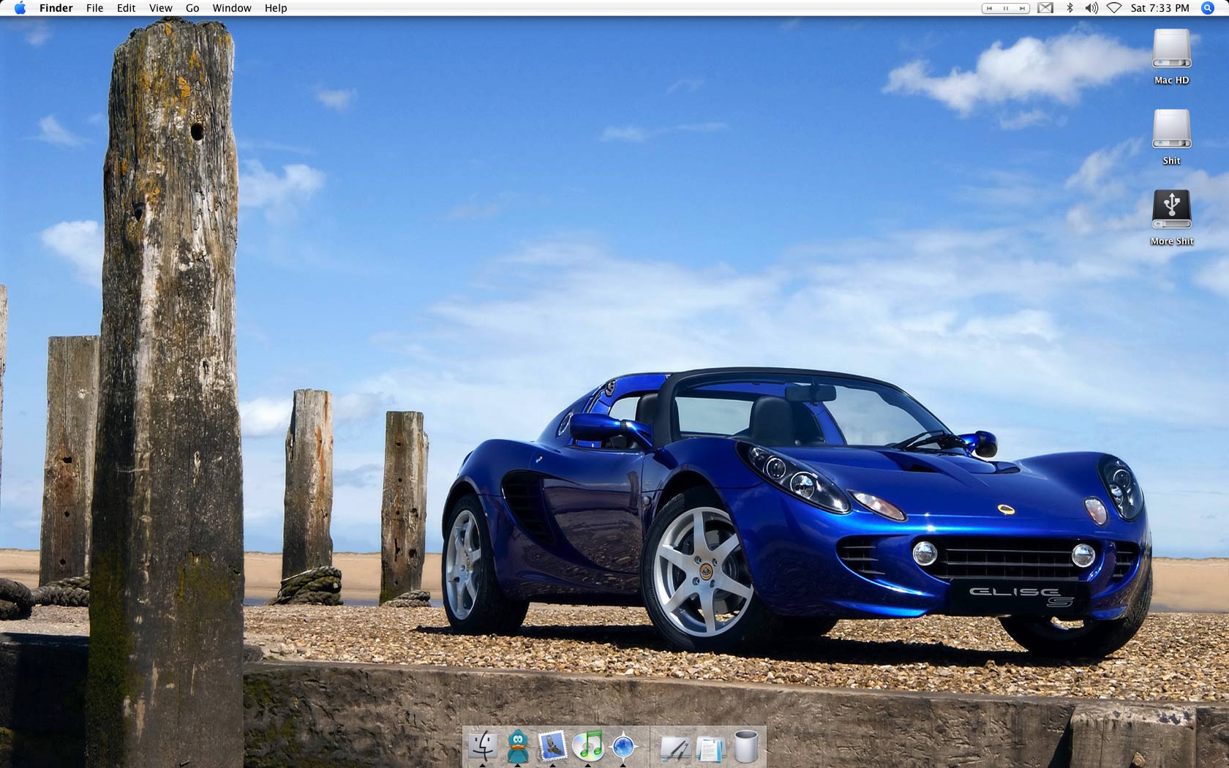The image size is (1229, 768).
Task: Click the USB drive's name label
Action: 1172,241
